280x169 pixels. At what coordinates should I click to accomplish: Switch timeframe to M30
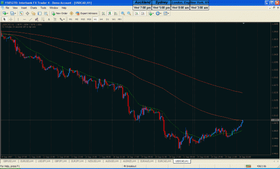[89, 19]
